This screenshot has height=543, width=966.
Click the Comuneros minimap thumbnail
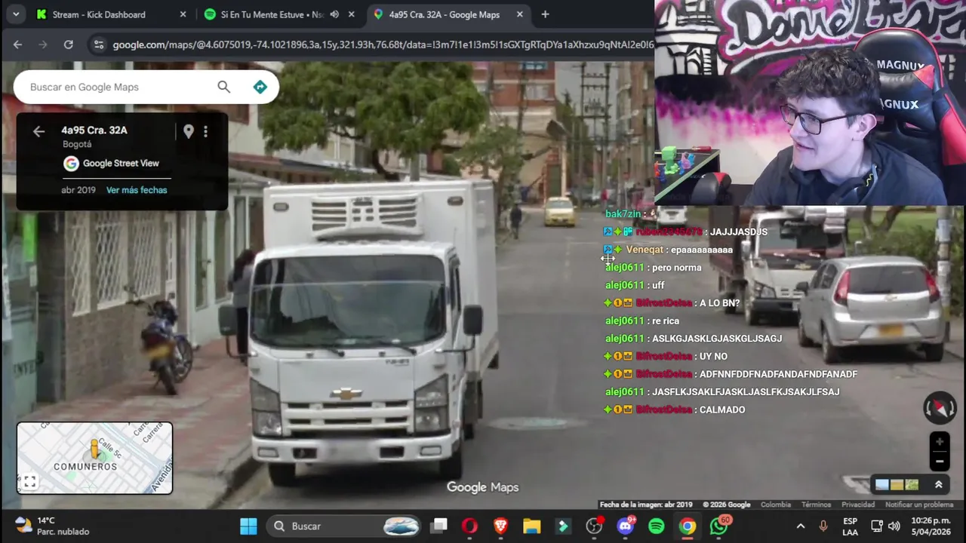pyautogui.click(x=94, y=458)
